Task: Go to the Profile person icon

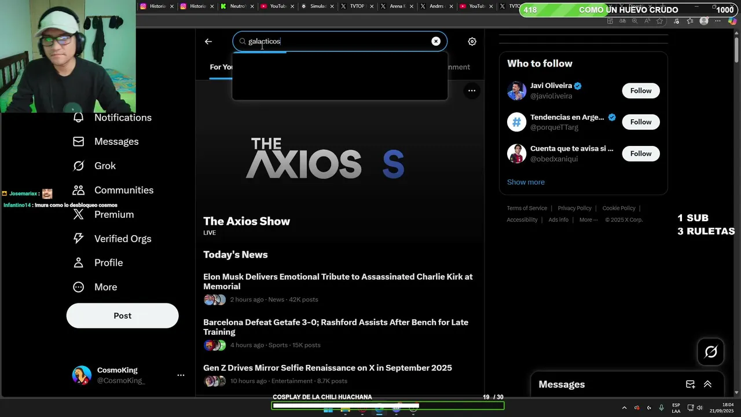Action: 79,263
